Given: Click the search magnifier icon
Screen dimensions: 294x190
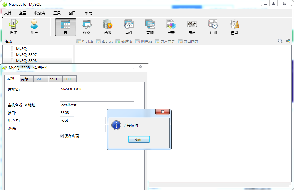Looking at the screenshot, I should pyautogui.click(x=280, y=41).
